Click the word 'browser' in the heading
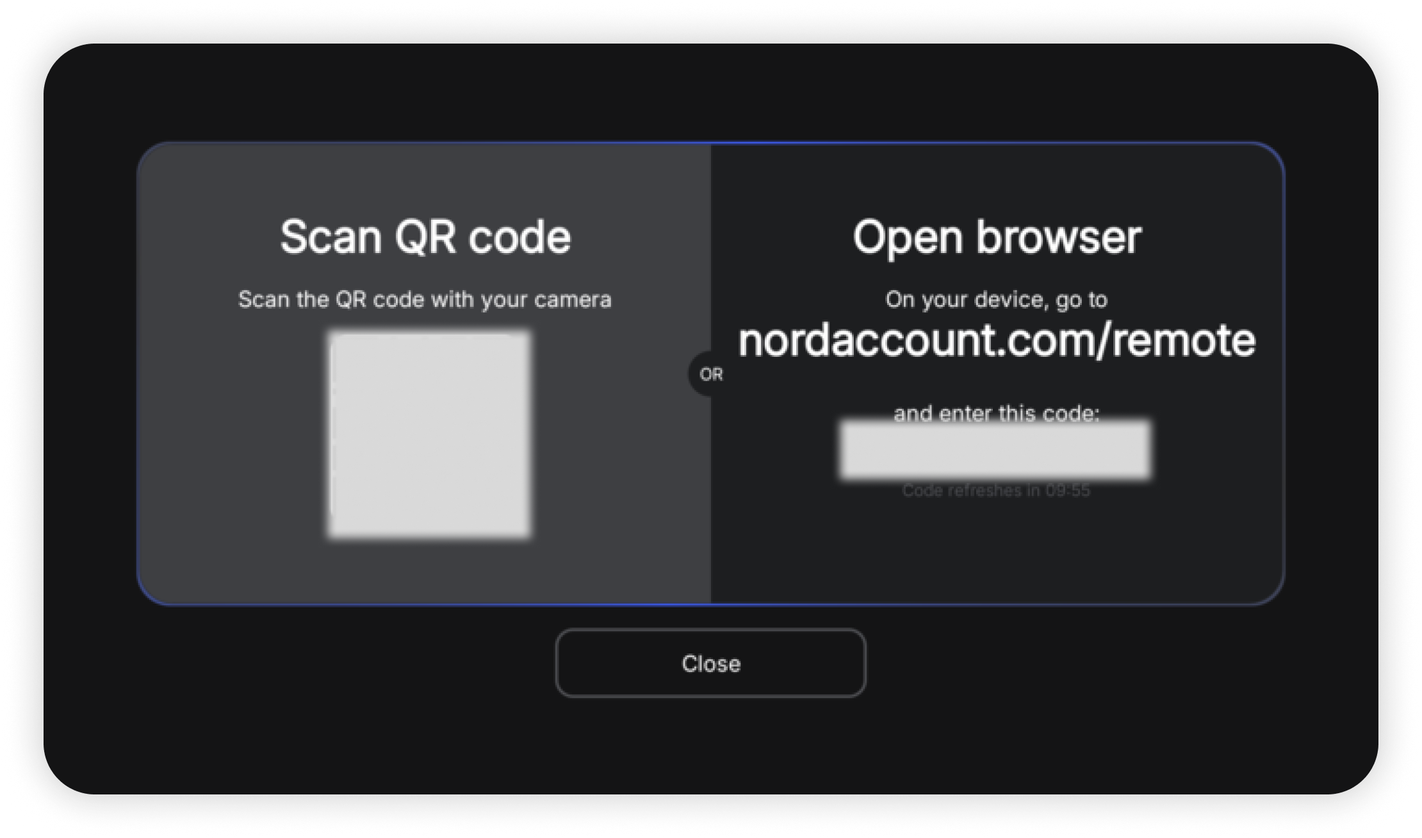 pyautogui.click(x=1059, y=237)
